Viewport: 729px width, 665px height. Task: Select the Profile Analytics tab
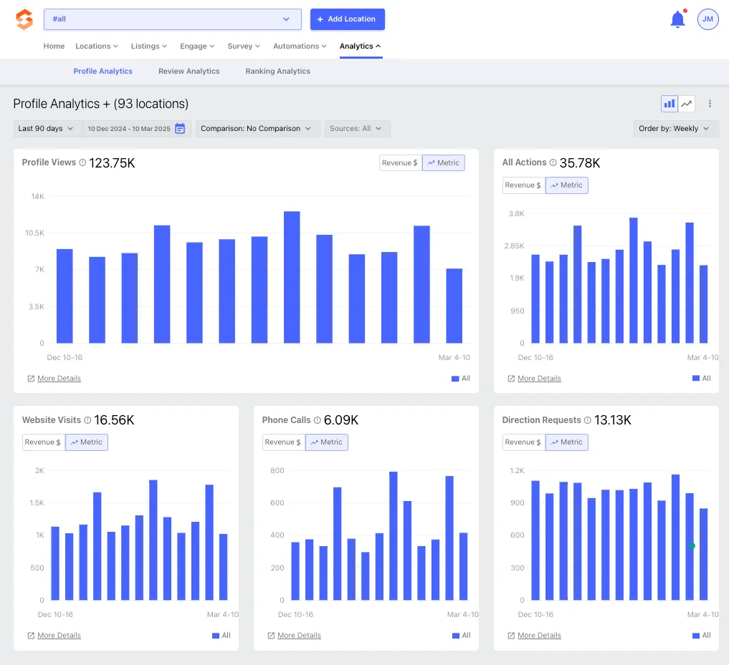click(x=103, y=71)
